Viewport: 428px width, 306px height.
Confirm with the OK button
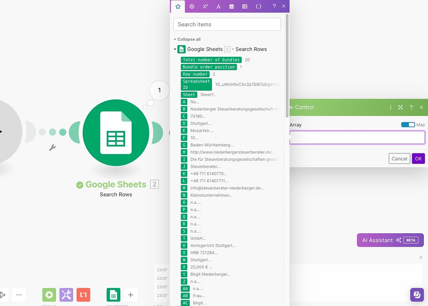418,158
